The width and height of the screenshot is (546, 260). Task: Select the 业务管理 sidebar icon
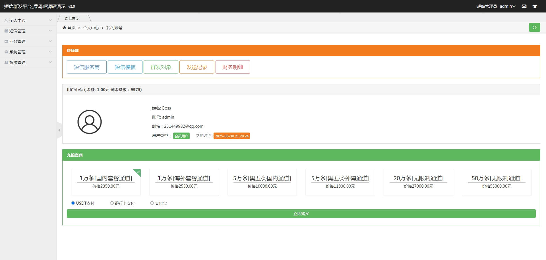click(x=6, y=41)
